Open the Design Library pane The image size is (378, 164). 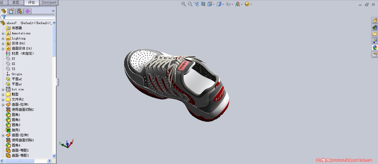click(x=375, y=27)
